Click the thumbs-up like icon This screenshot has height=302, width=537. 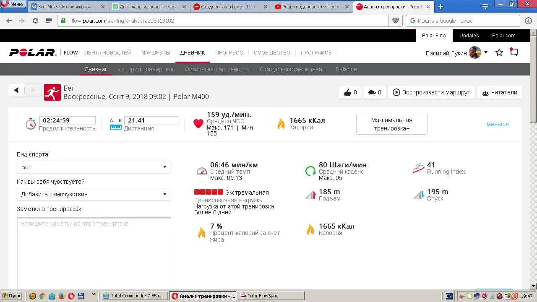(347, 93)
